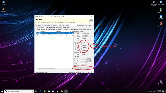This screenshot has width=166, height=93.
Task: Open This PC desktop icon
Action: click(3, 3)
